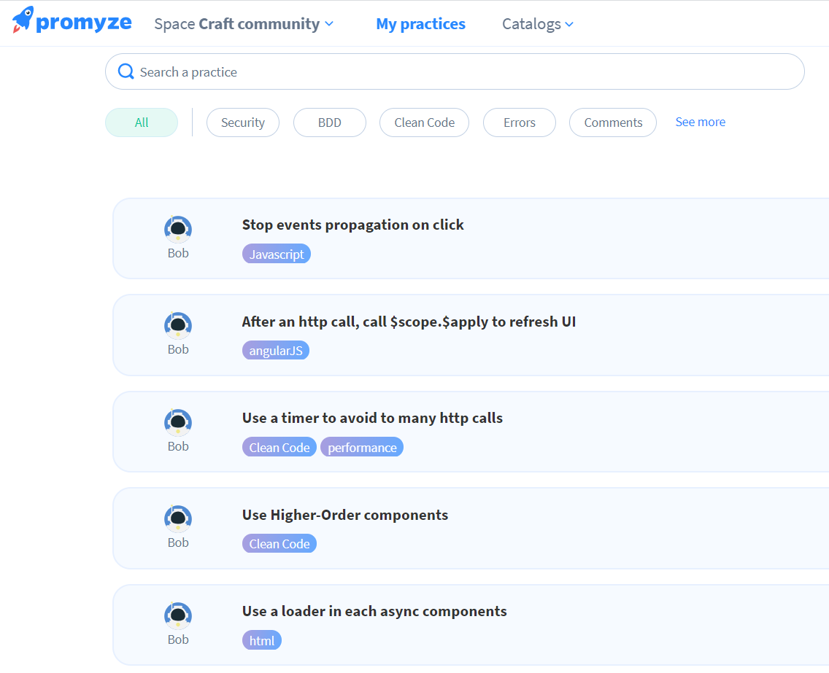Open the Clean Code filter

coord(424,122)
